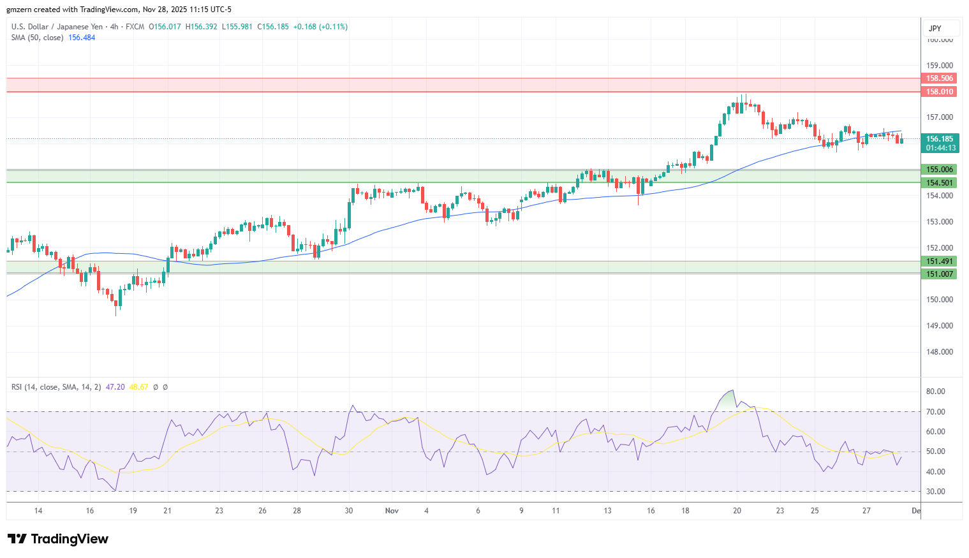Click the SMA value 156.484
This screenshot has width=969, height=558.
point(82,38)
